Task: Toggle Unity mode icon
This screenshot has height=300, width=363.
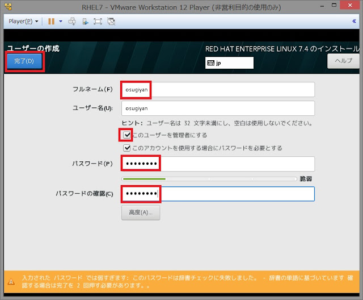Action: [111, 22]
